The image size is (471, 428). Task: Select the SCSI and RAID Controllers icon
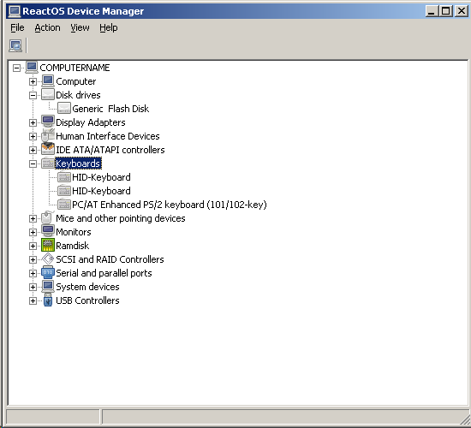(x=48, y=259)
